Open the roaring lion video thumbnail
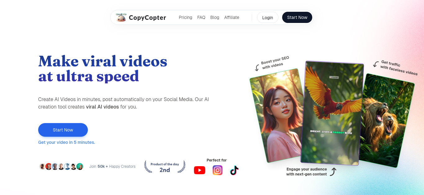This screenshot has width=424, height=195. click(387, 121)
